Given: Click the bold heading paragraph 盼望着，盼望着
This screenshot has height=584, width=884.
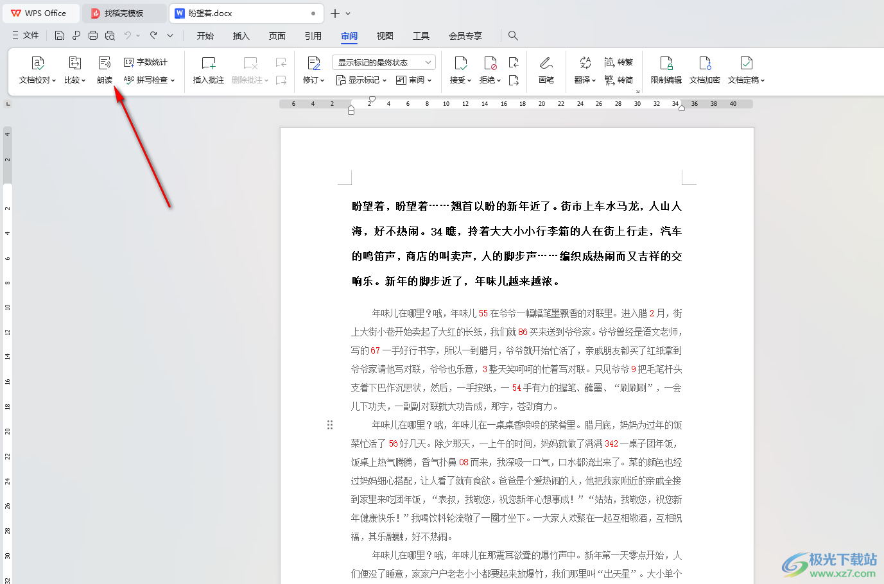Looking at the screenshot, I should pyautogui.click(x=516, y=243).
